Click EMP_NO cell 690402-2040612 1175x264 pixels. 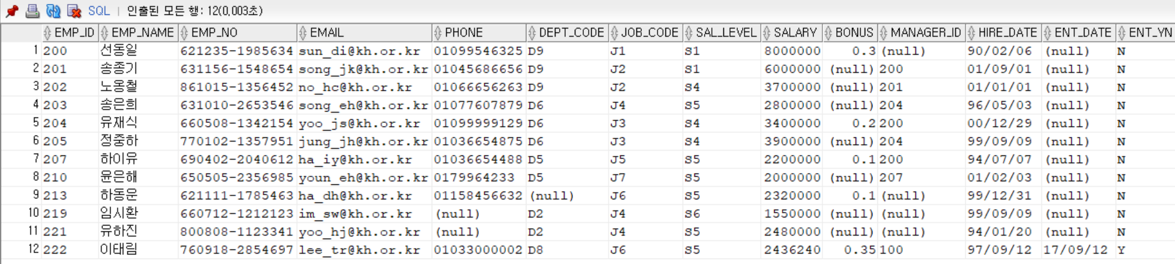237,160
